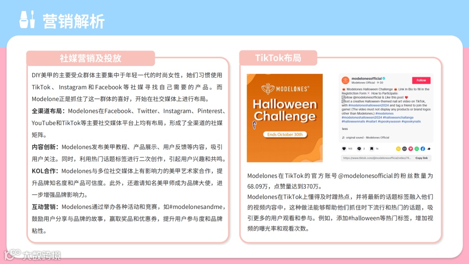Click the Copy link button
This screenshot has width=469, height=264.
pos(421,158)
